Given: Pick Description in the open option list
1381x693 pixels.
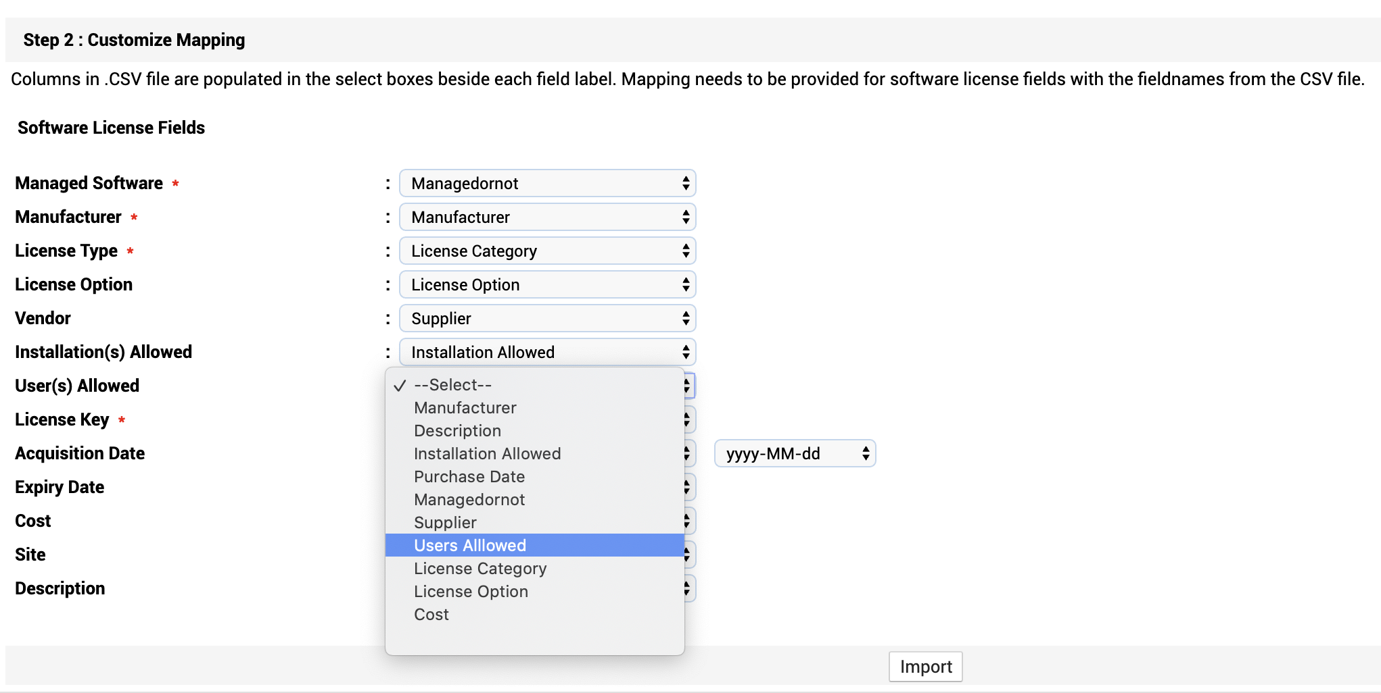Looking at the screenshot, I should [x=458, y=431].
